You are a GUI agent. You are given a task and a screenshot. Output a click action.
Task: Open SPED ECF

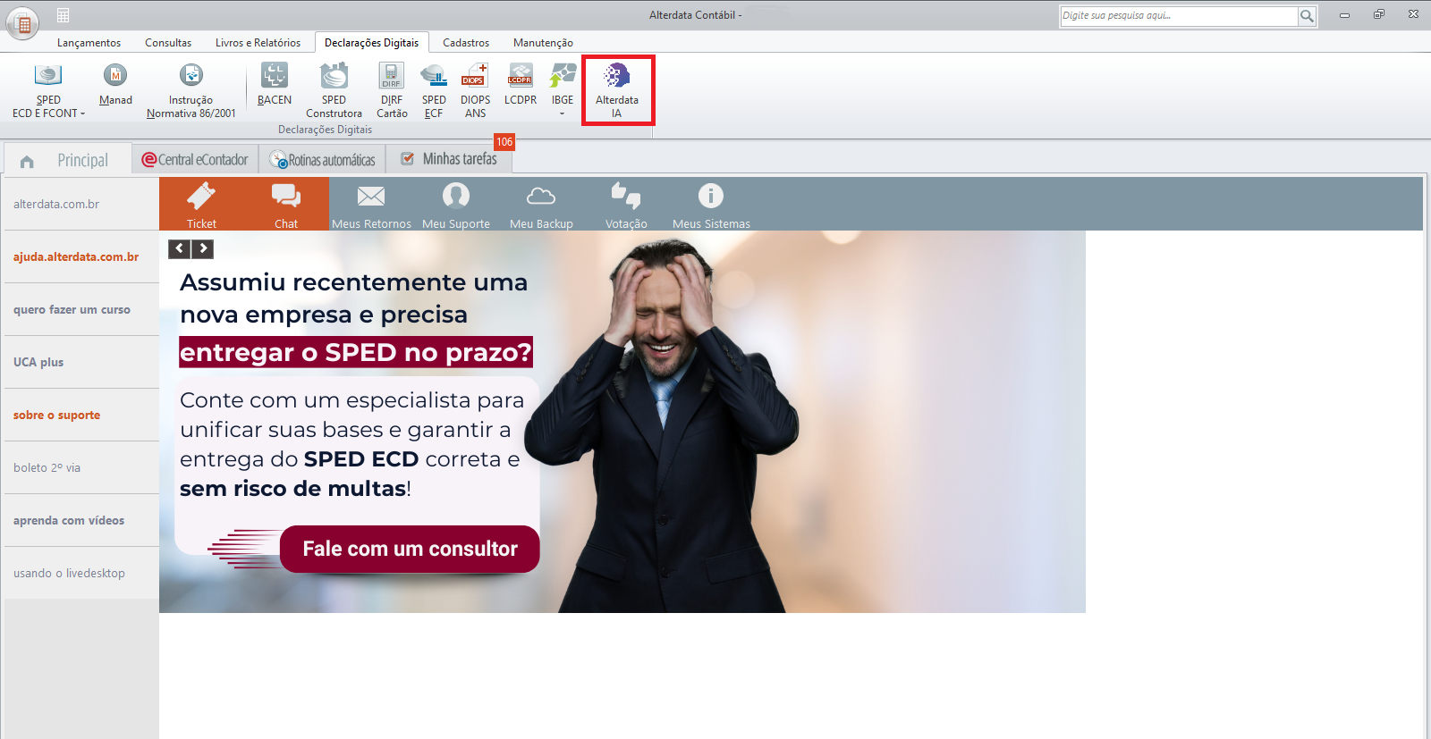tap(434, 89)
